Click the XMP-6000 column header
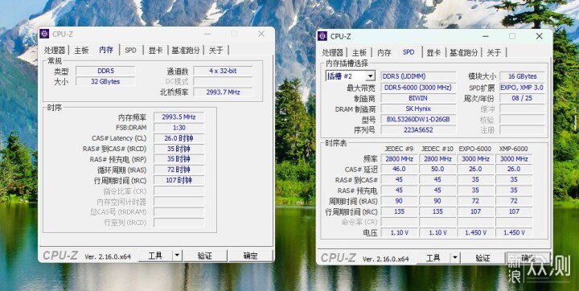Image resolution: width=579 pixels, height=291 pixels. coord(514,149)
